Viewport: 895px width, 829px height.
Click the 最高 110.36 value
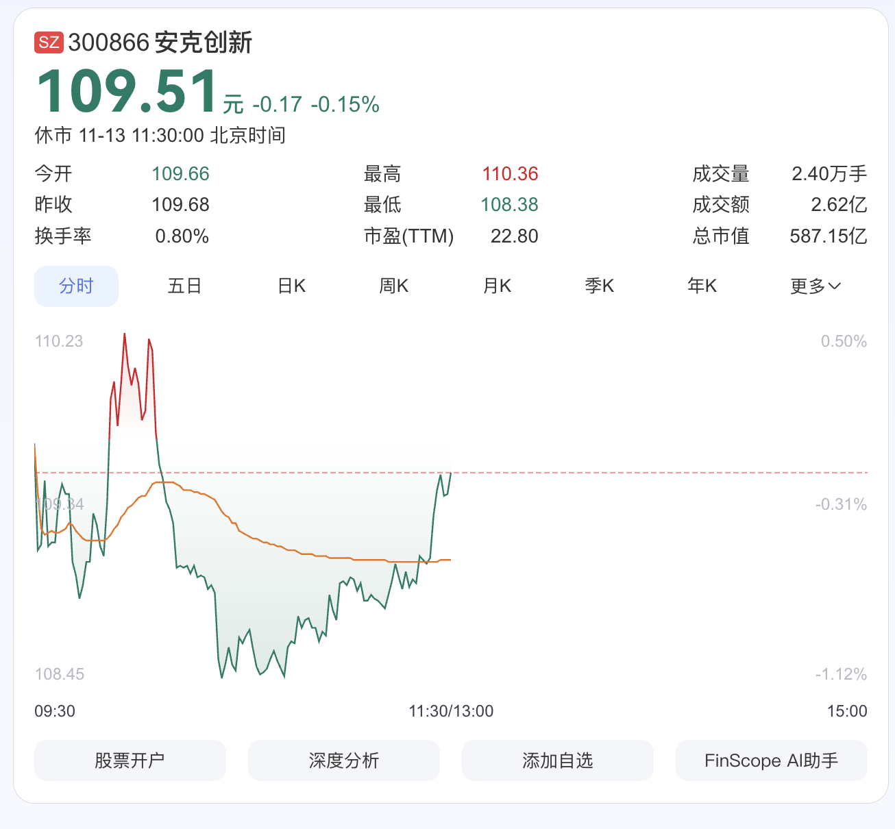click(x=510, y=174)
